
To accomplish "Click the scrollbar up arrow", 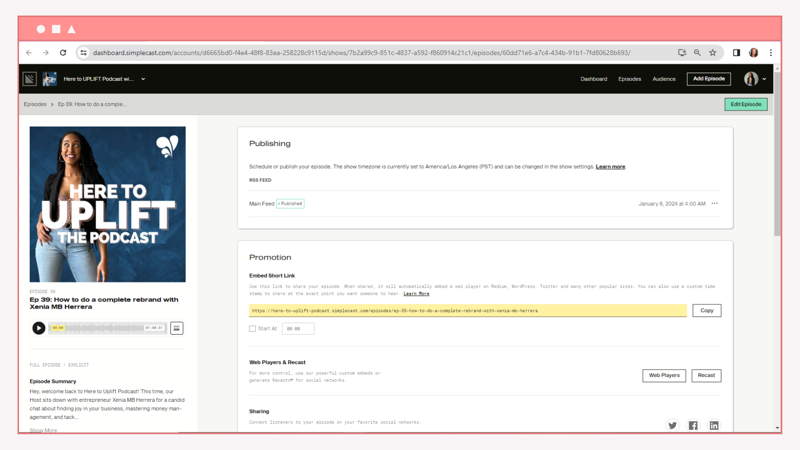I will tap(777, 68).
